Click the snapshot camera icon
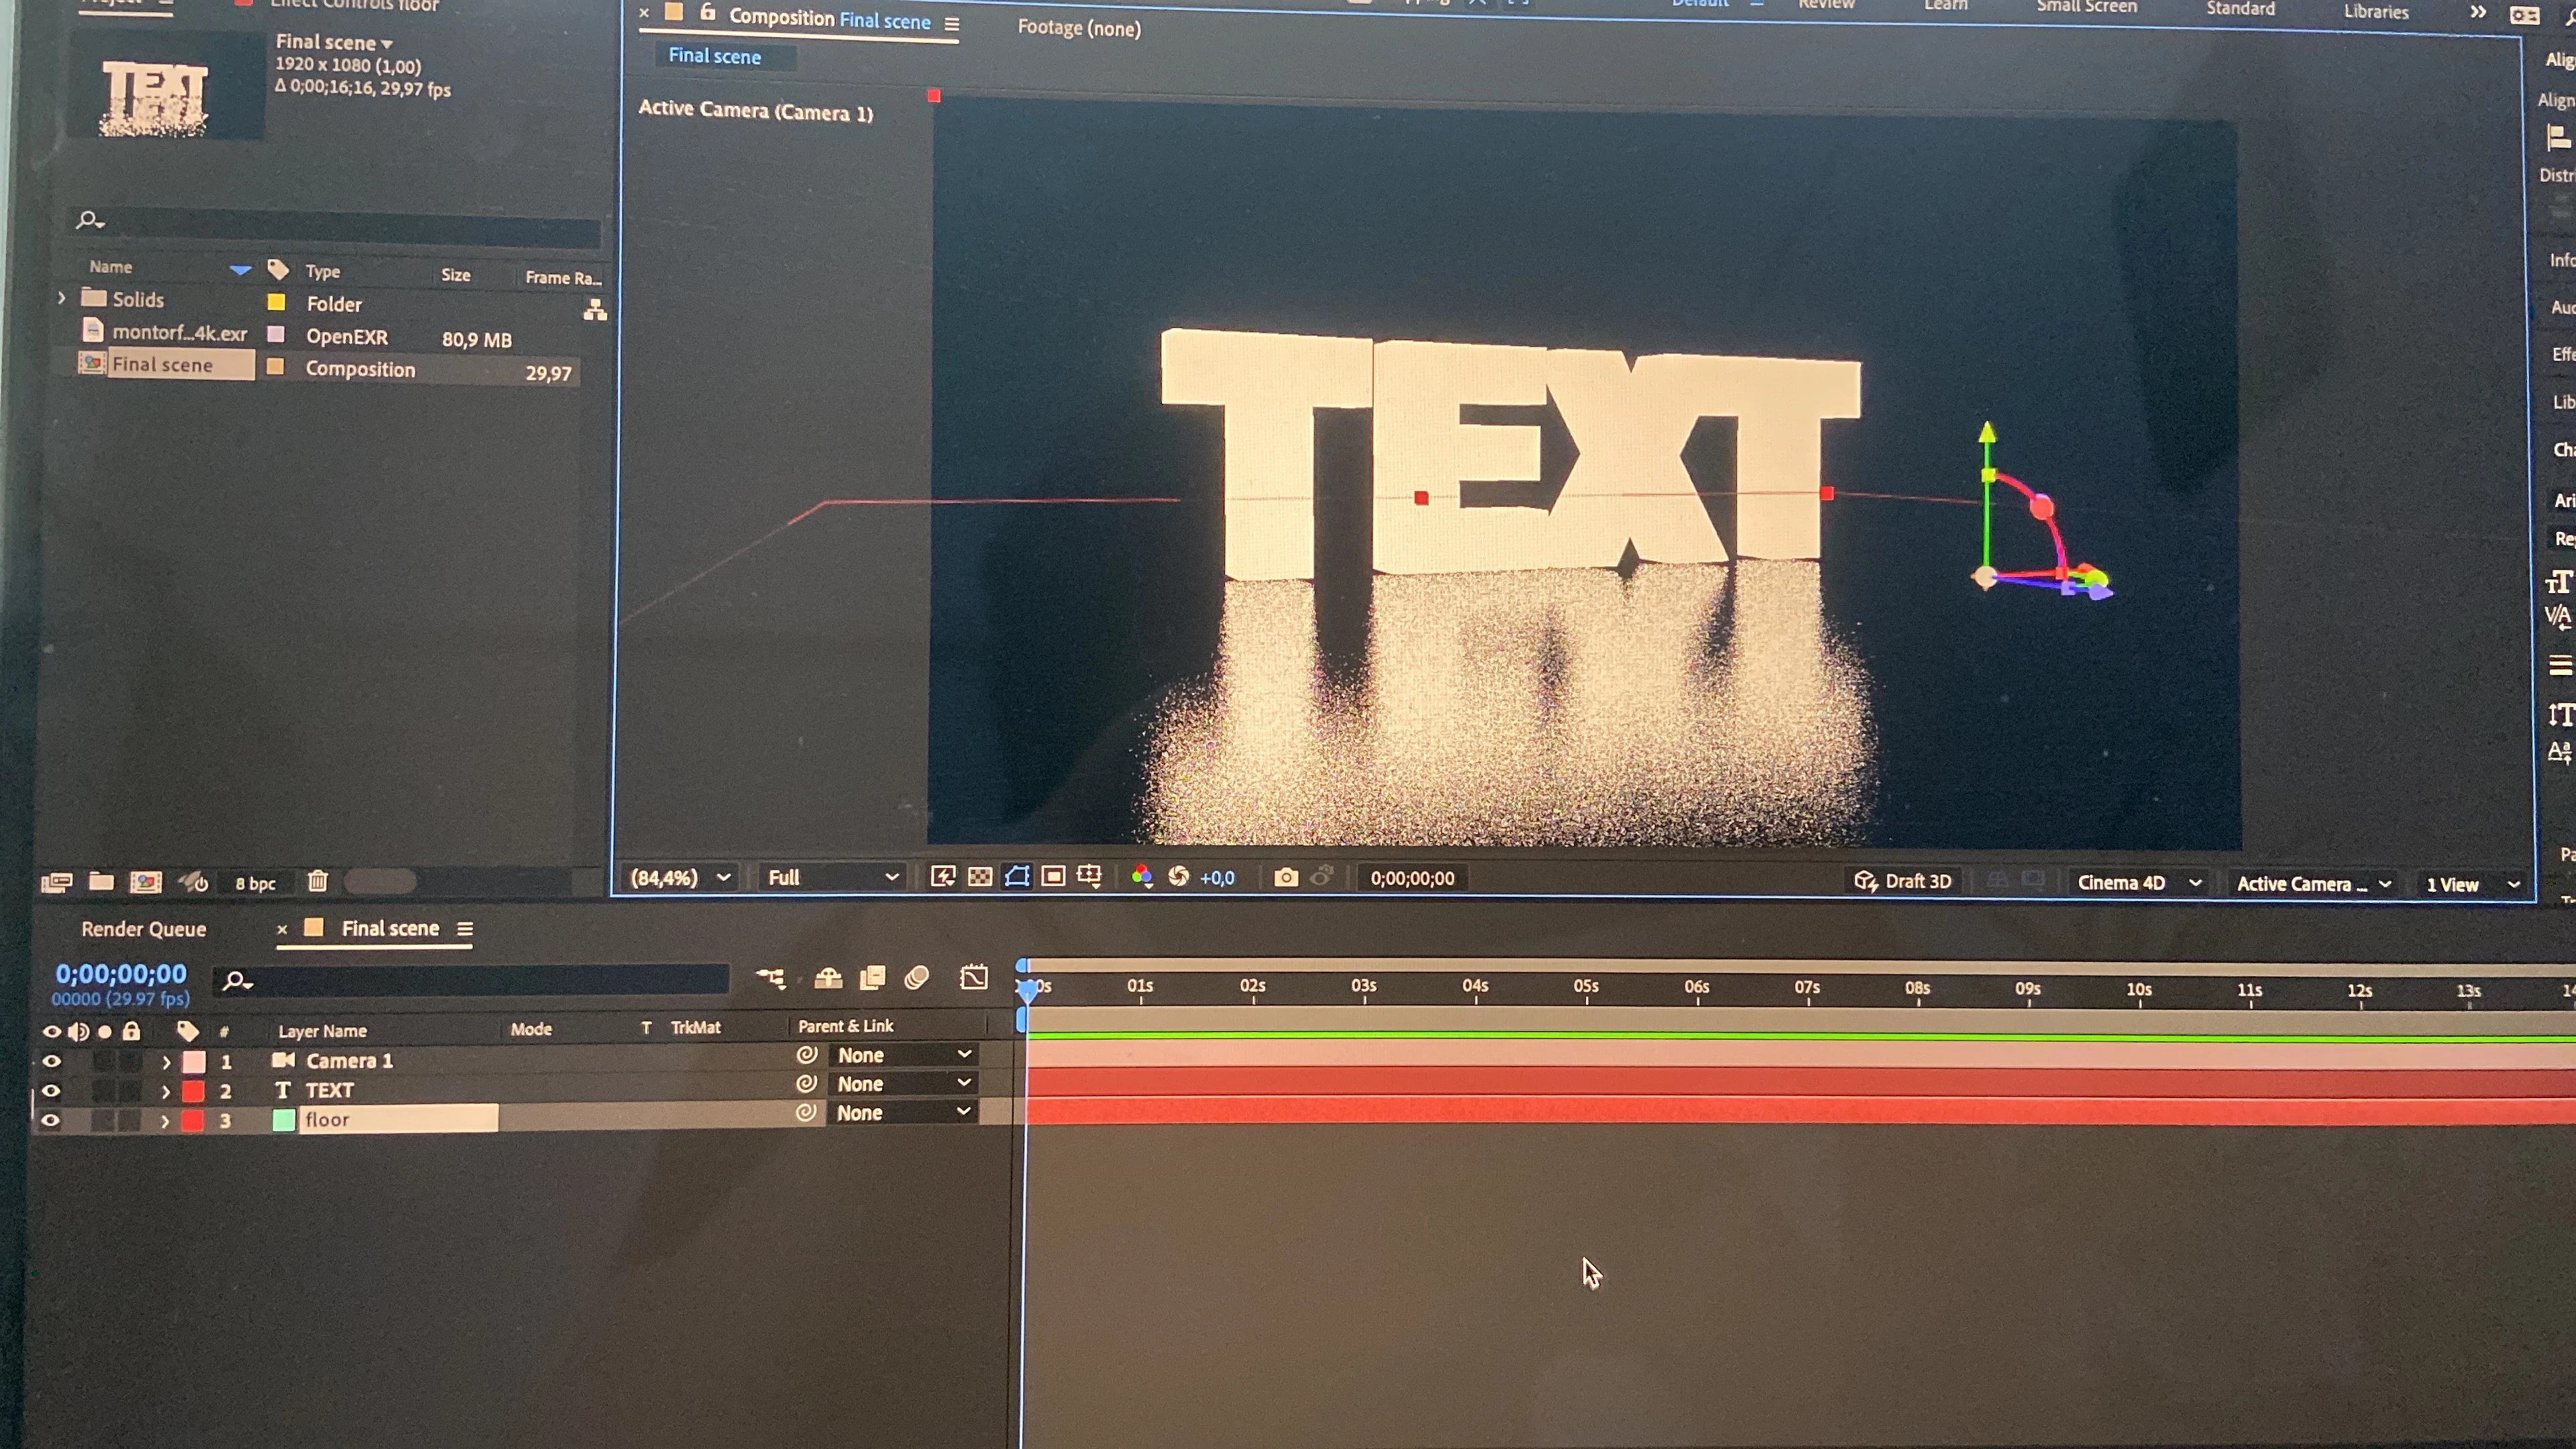 [1286, 878]
